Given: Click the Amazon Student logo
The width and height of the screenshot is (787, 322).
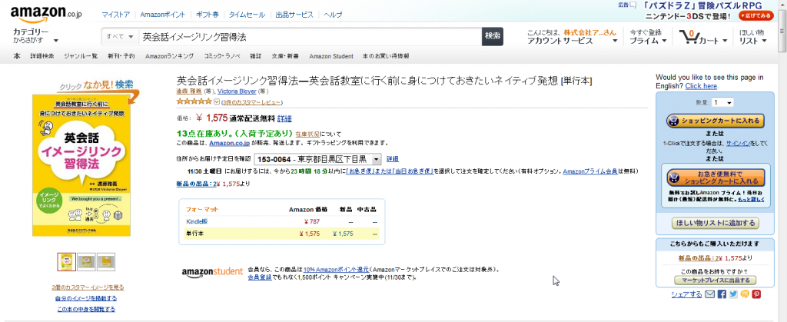Looking at the screenshot, I should pos(212,272).
